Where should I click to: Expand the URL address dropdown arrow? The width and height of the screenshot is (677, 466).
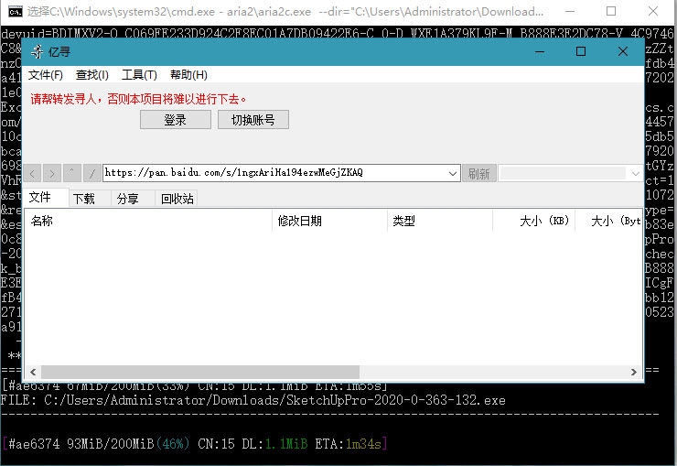454,173
